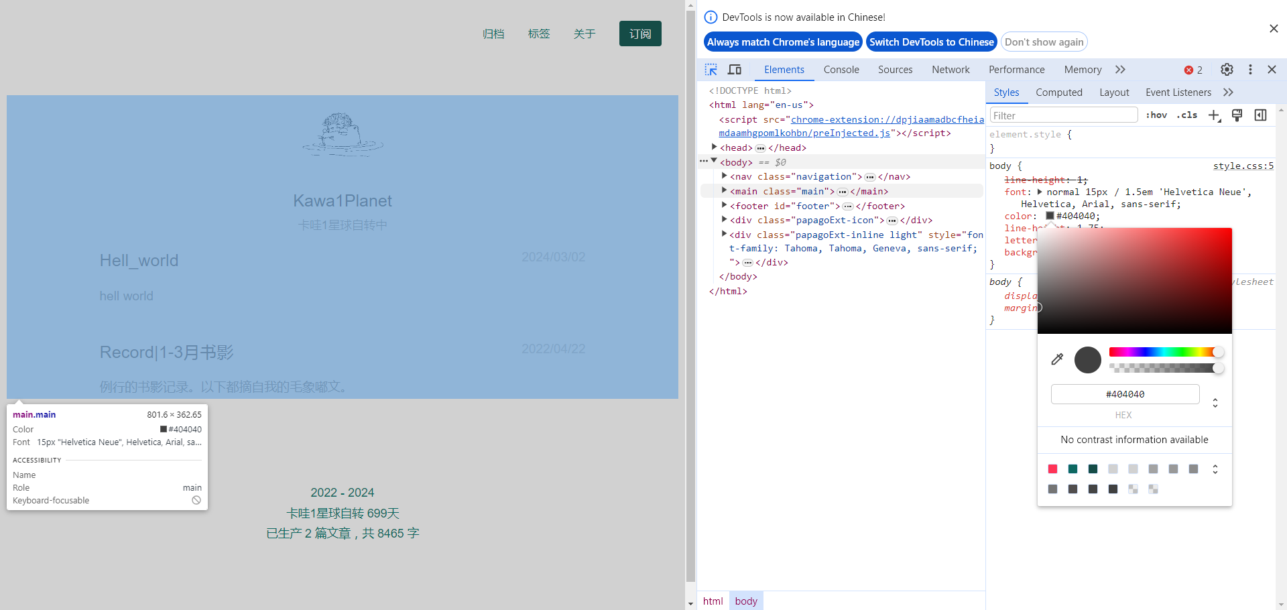
Task: Click the dark gray color preview circle
Action: click(x=1088, y=360)
